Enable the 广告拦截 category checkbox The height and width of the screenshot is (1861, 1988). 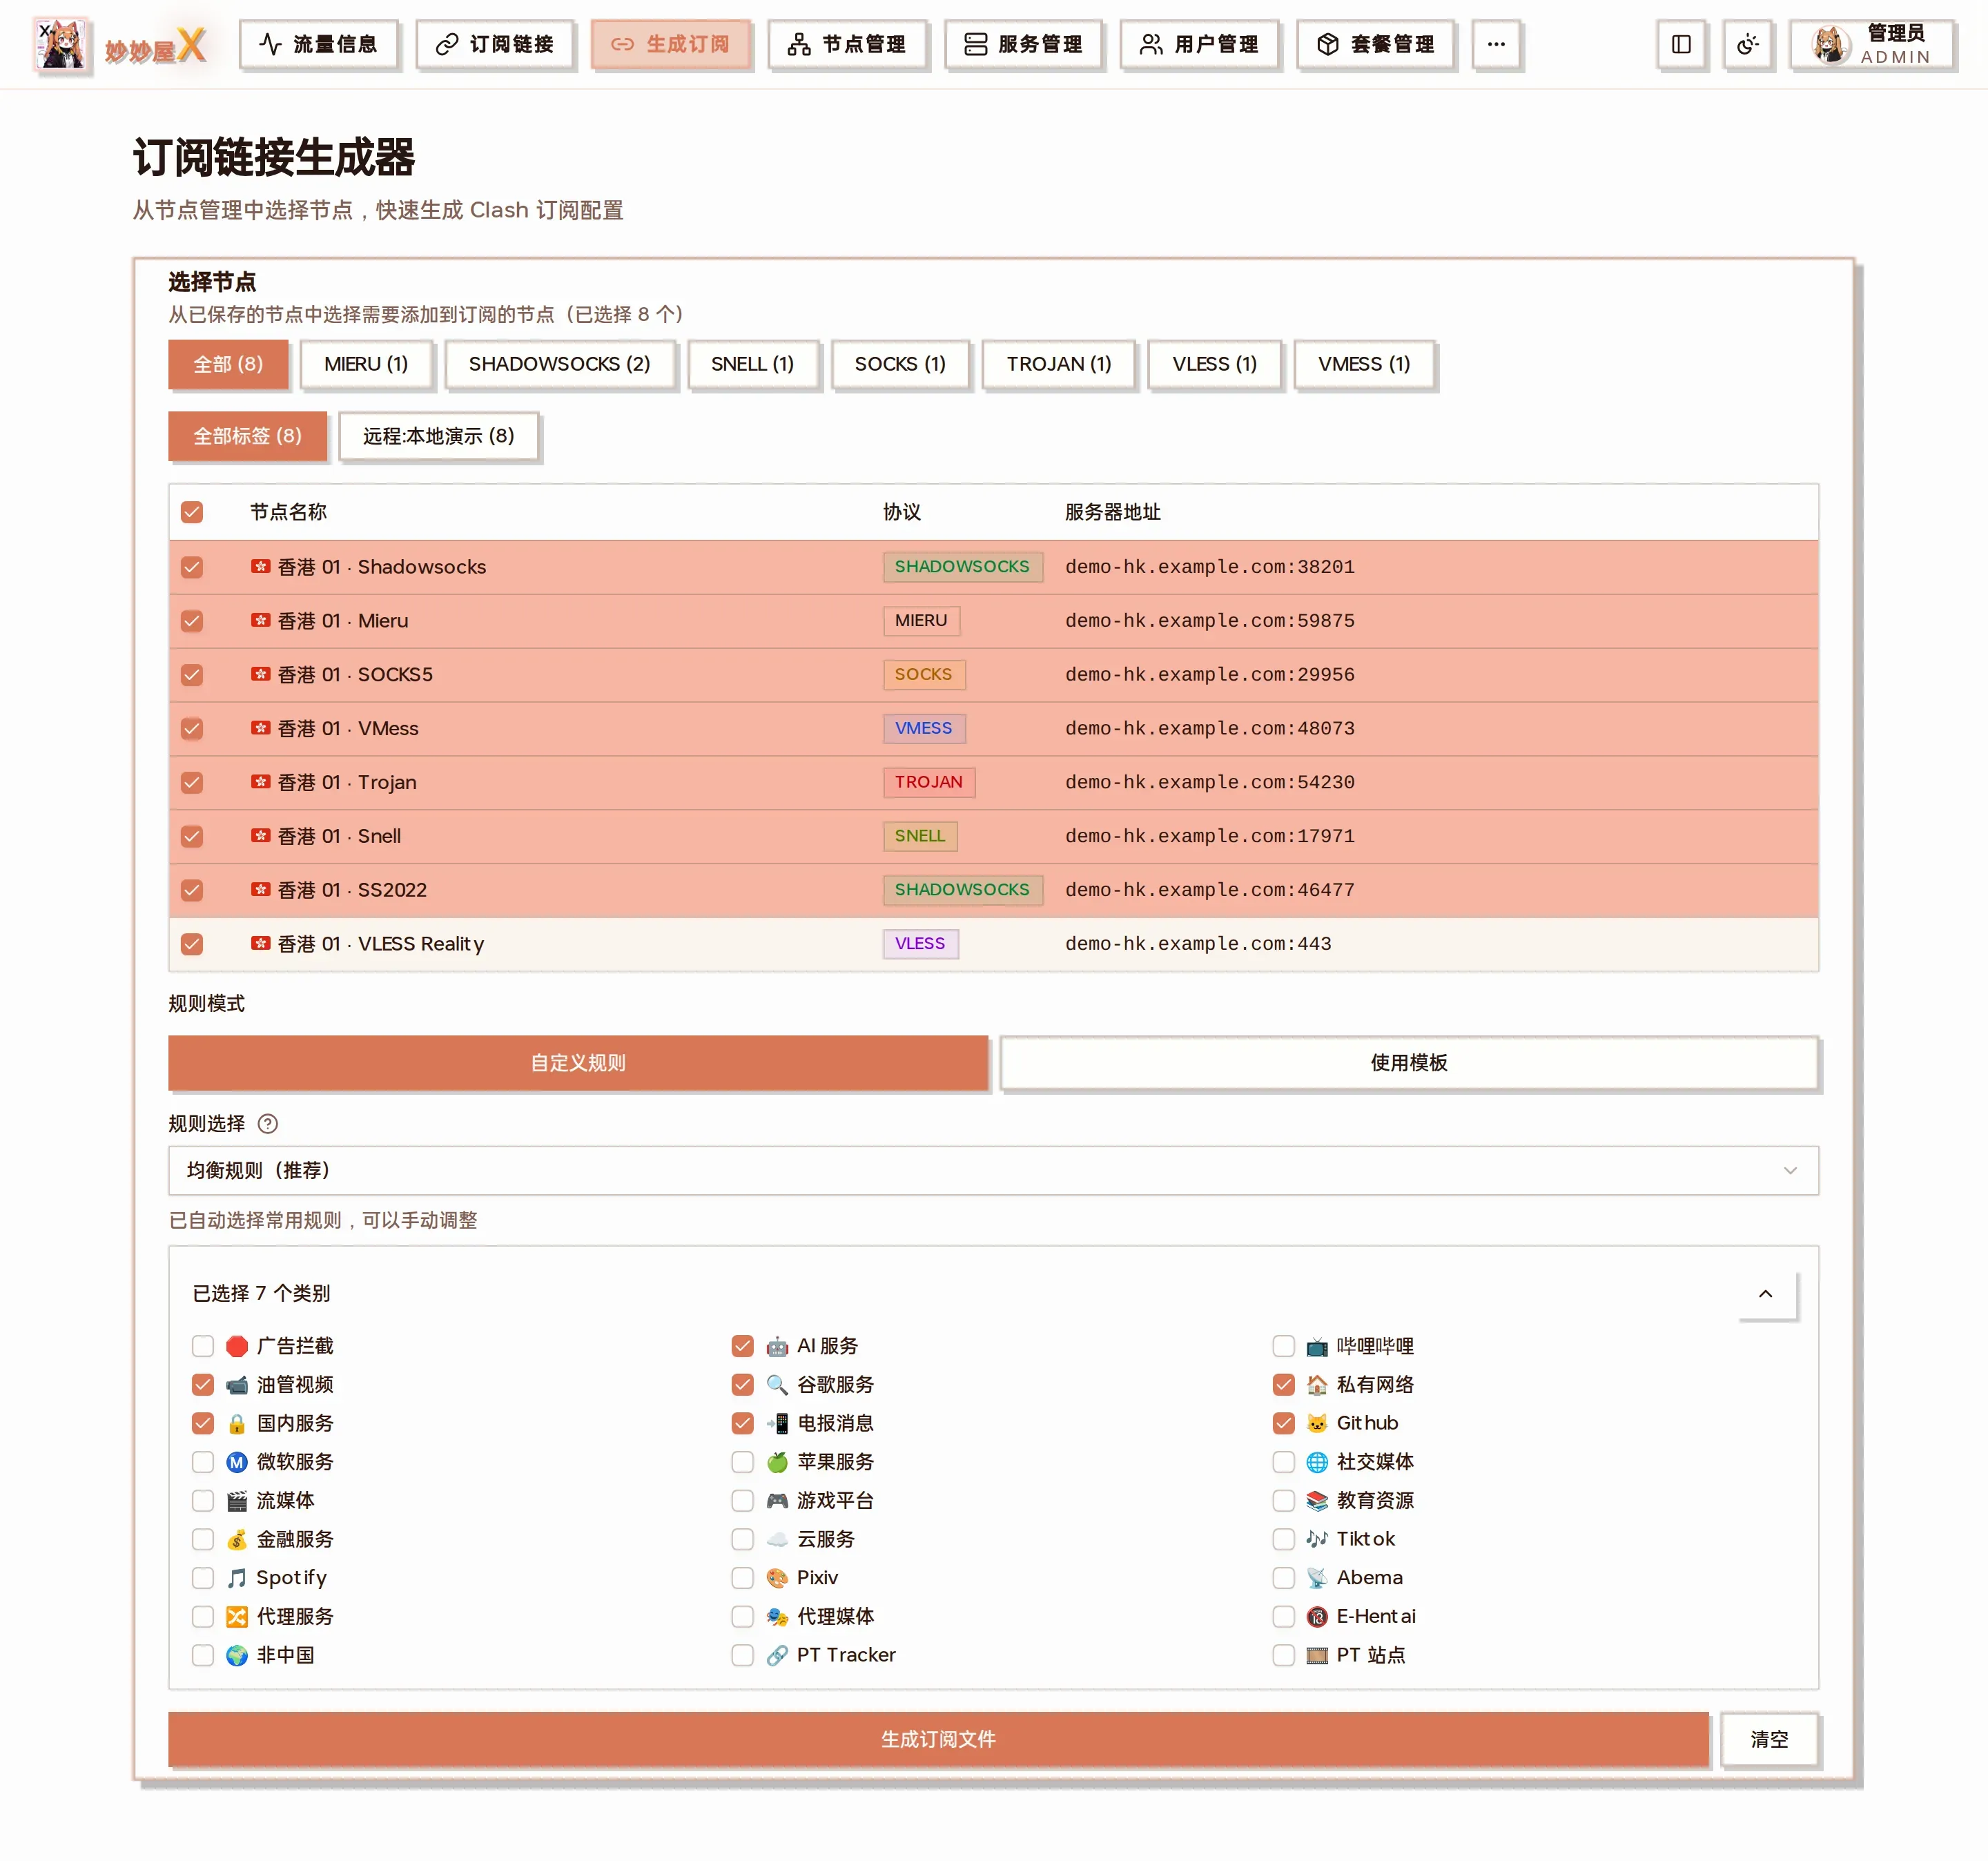pyautogui.click(x=203, y=1346)
